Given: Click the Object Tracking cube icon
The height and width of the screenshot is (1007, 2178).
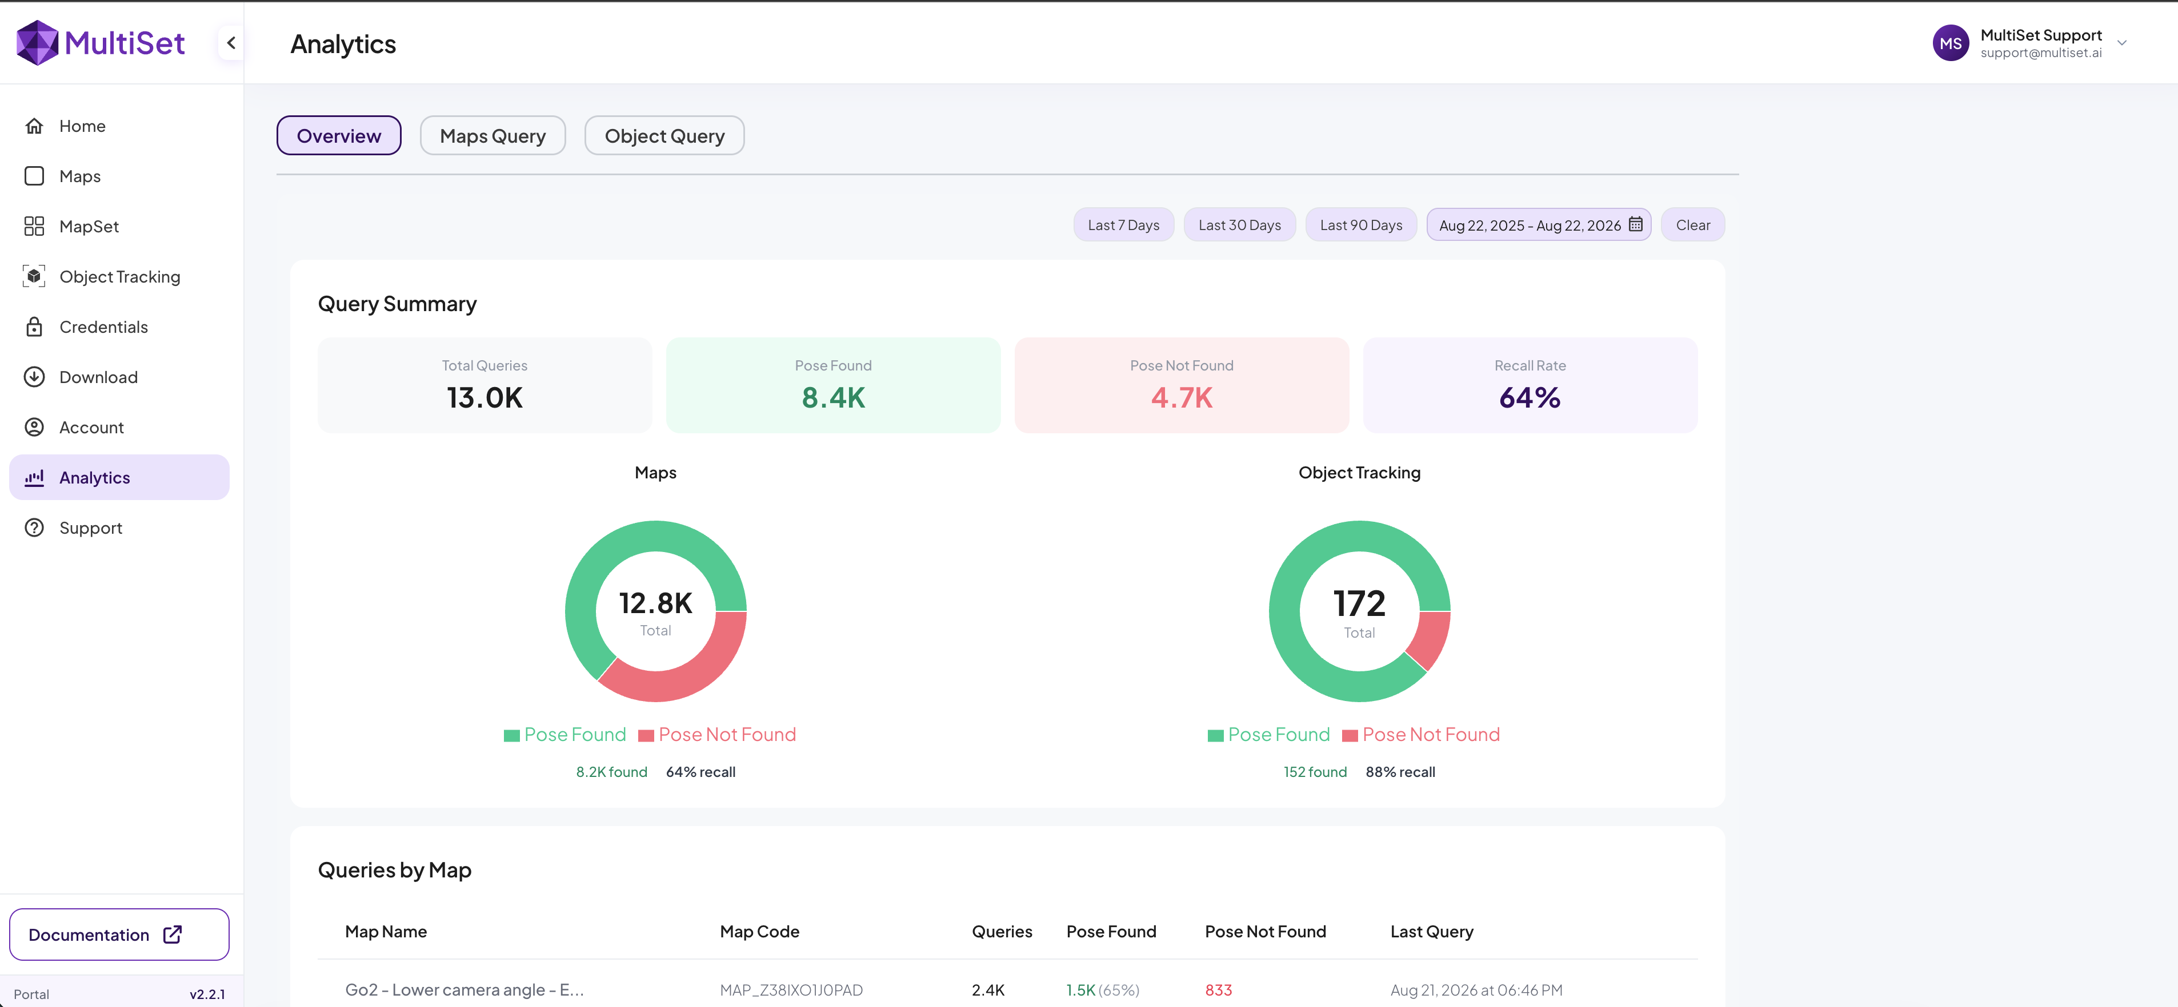Looking at the screenshot, I should click(34, 276).
